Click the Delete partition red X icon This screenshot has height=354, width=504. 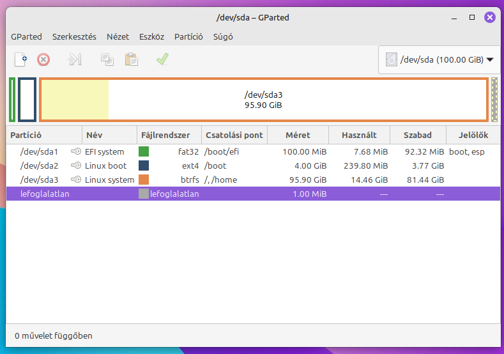pyautogui.click(x=43, y=59)
